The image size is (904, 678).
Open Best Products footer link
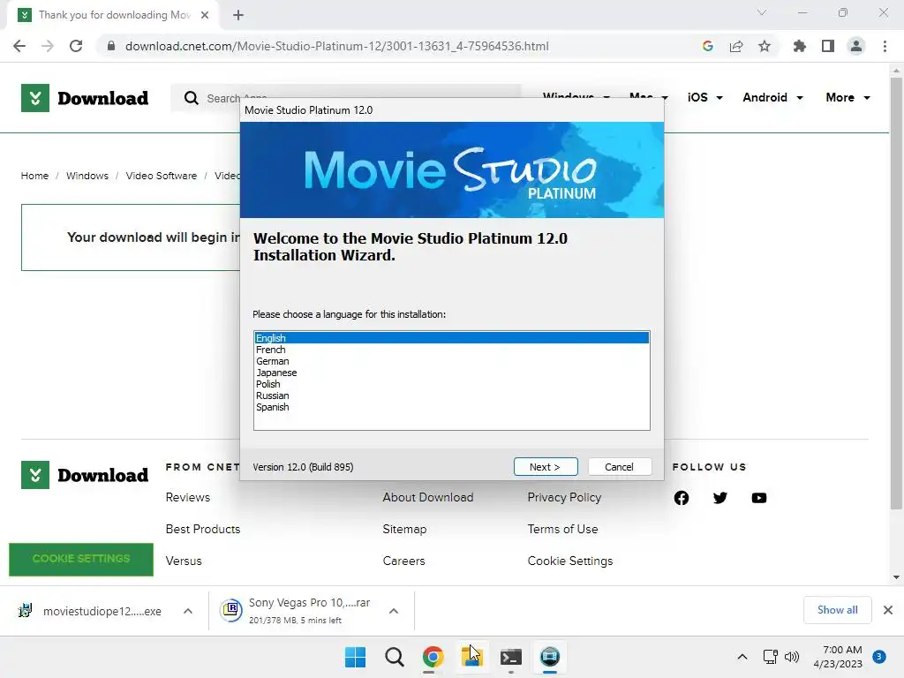pos(203,529)
